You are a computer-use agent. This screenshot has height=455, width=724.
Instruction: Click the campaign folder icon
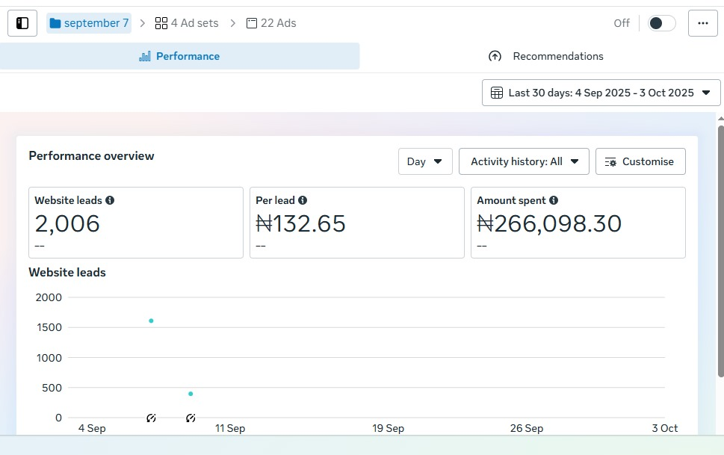[55, 23]
